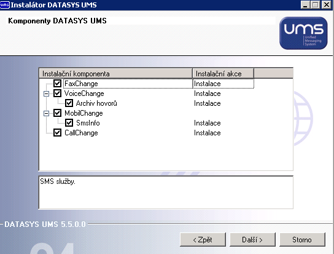The height and width of the screenshot is (254, 334).
Task: Click the 'SMS služby.' description text
Action: pos(58,181)
